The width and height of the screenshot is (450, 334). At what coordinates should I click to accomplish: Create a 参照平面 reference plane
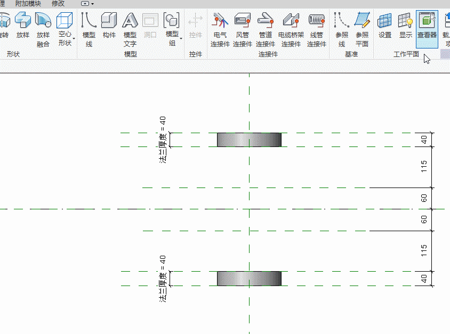[x=362, y=29]
